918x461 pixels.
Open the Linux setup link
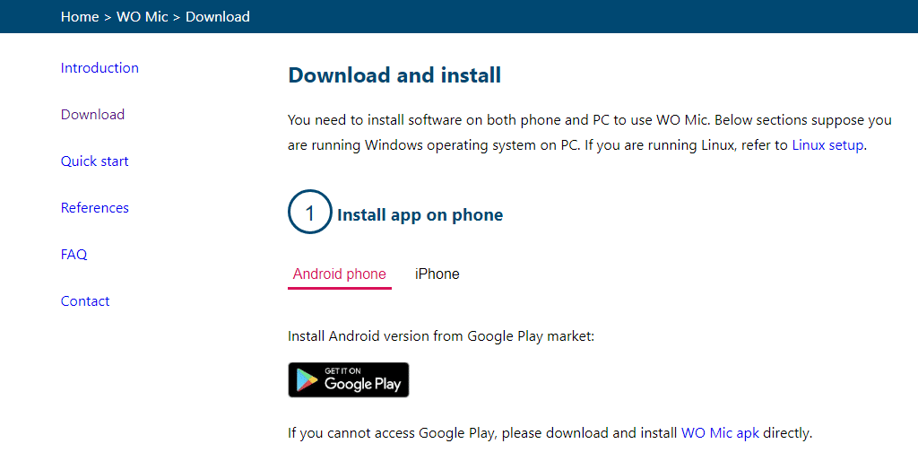pos(827,145)
